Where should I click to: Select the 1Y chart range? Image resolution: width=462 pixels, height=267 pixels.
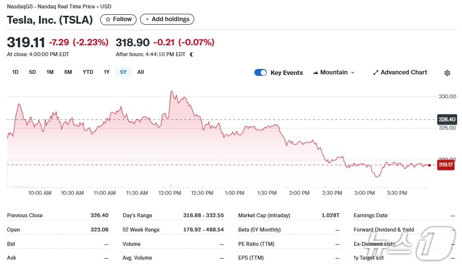[107, 72]
